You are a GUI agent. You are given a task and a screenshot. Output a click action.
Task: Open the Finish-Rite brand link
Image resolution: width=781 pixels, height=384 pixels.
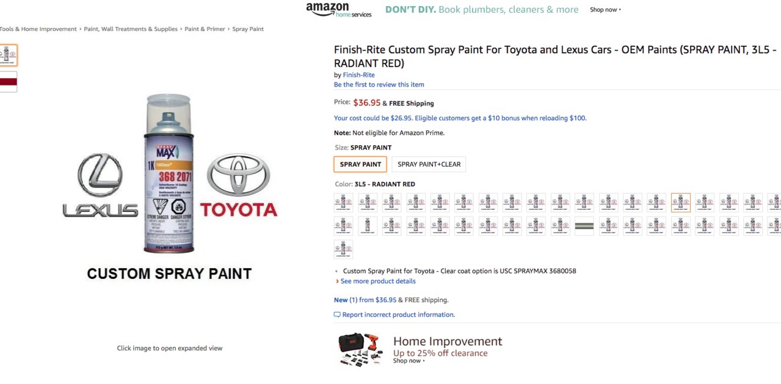[358, 75]
